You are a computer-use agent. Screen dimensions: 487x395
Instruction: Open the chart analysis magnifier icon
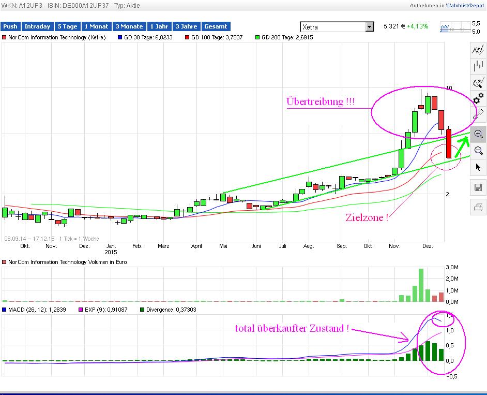(478, 82)
